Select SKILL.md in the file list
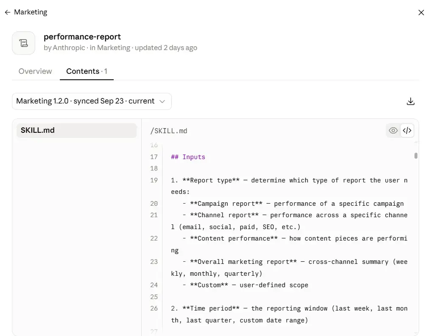This screenshot has height=336, width=434. pyautogui.click(x=77, y=130)
